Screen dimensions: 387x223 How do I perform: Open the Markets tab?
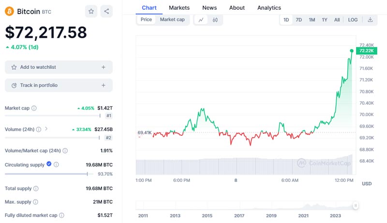click(179, 8)
